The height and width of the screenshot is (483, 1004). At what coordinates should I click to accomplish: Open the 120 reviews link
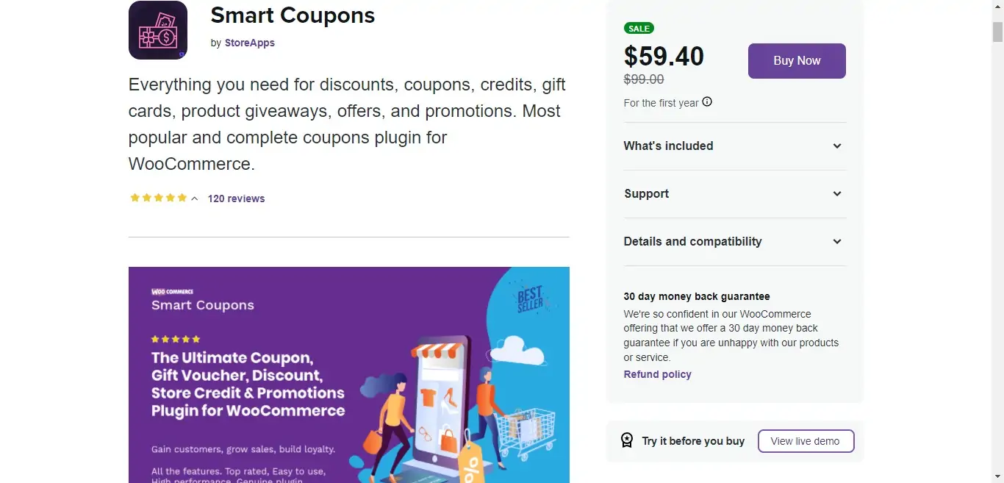click(x=236, y=198)
